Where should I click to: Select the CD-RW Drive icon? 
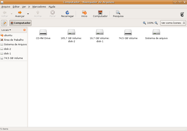[x=43, y=32]
